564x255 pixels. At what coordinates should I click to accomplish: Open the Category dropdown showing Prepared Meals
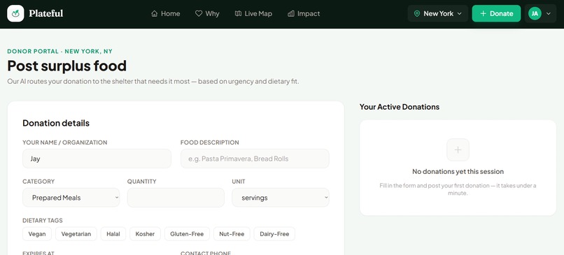tap(71, 198)
